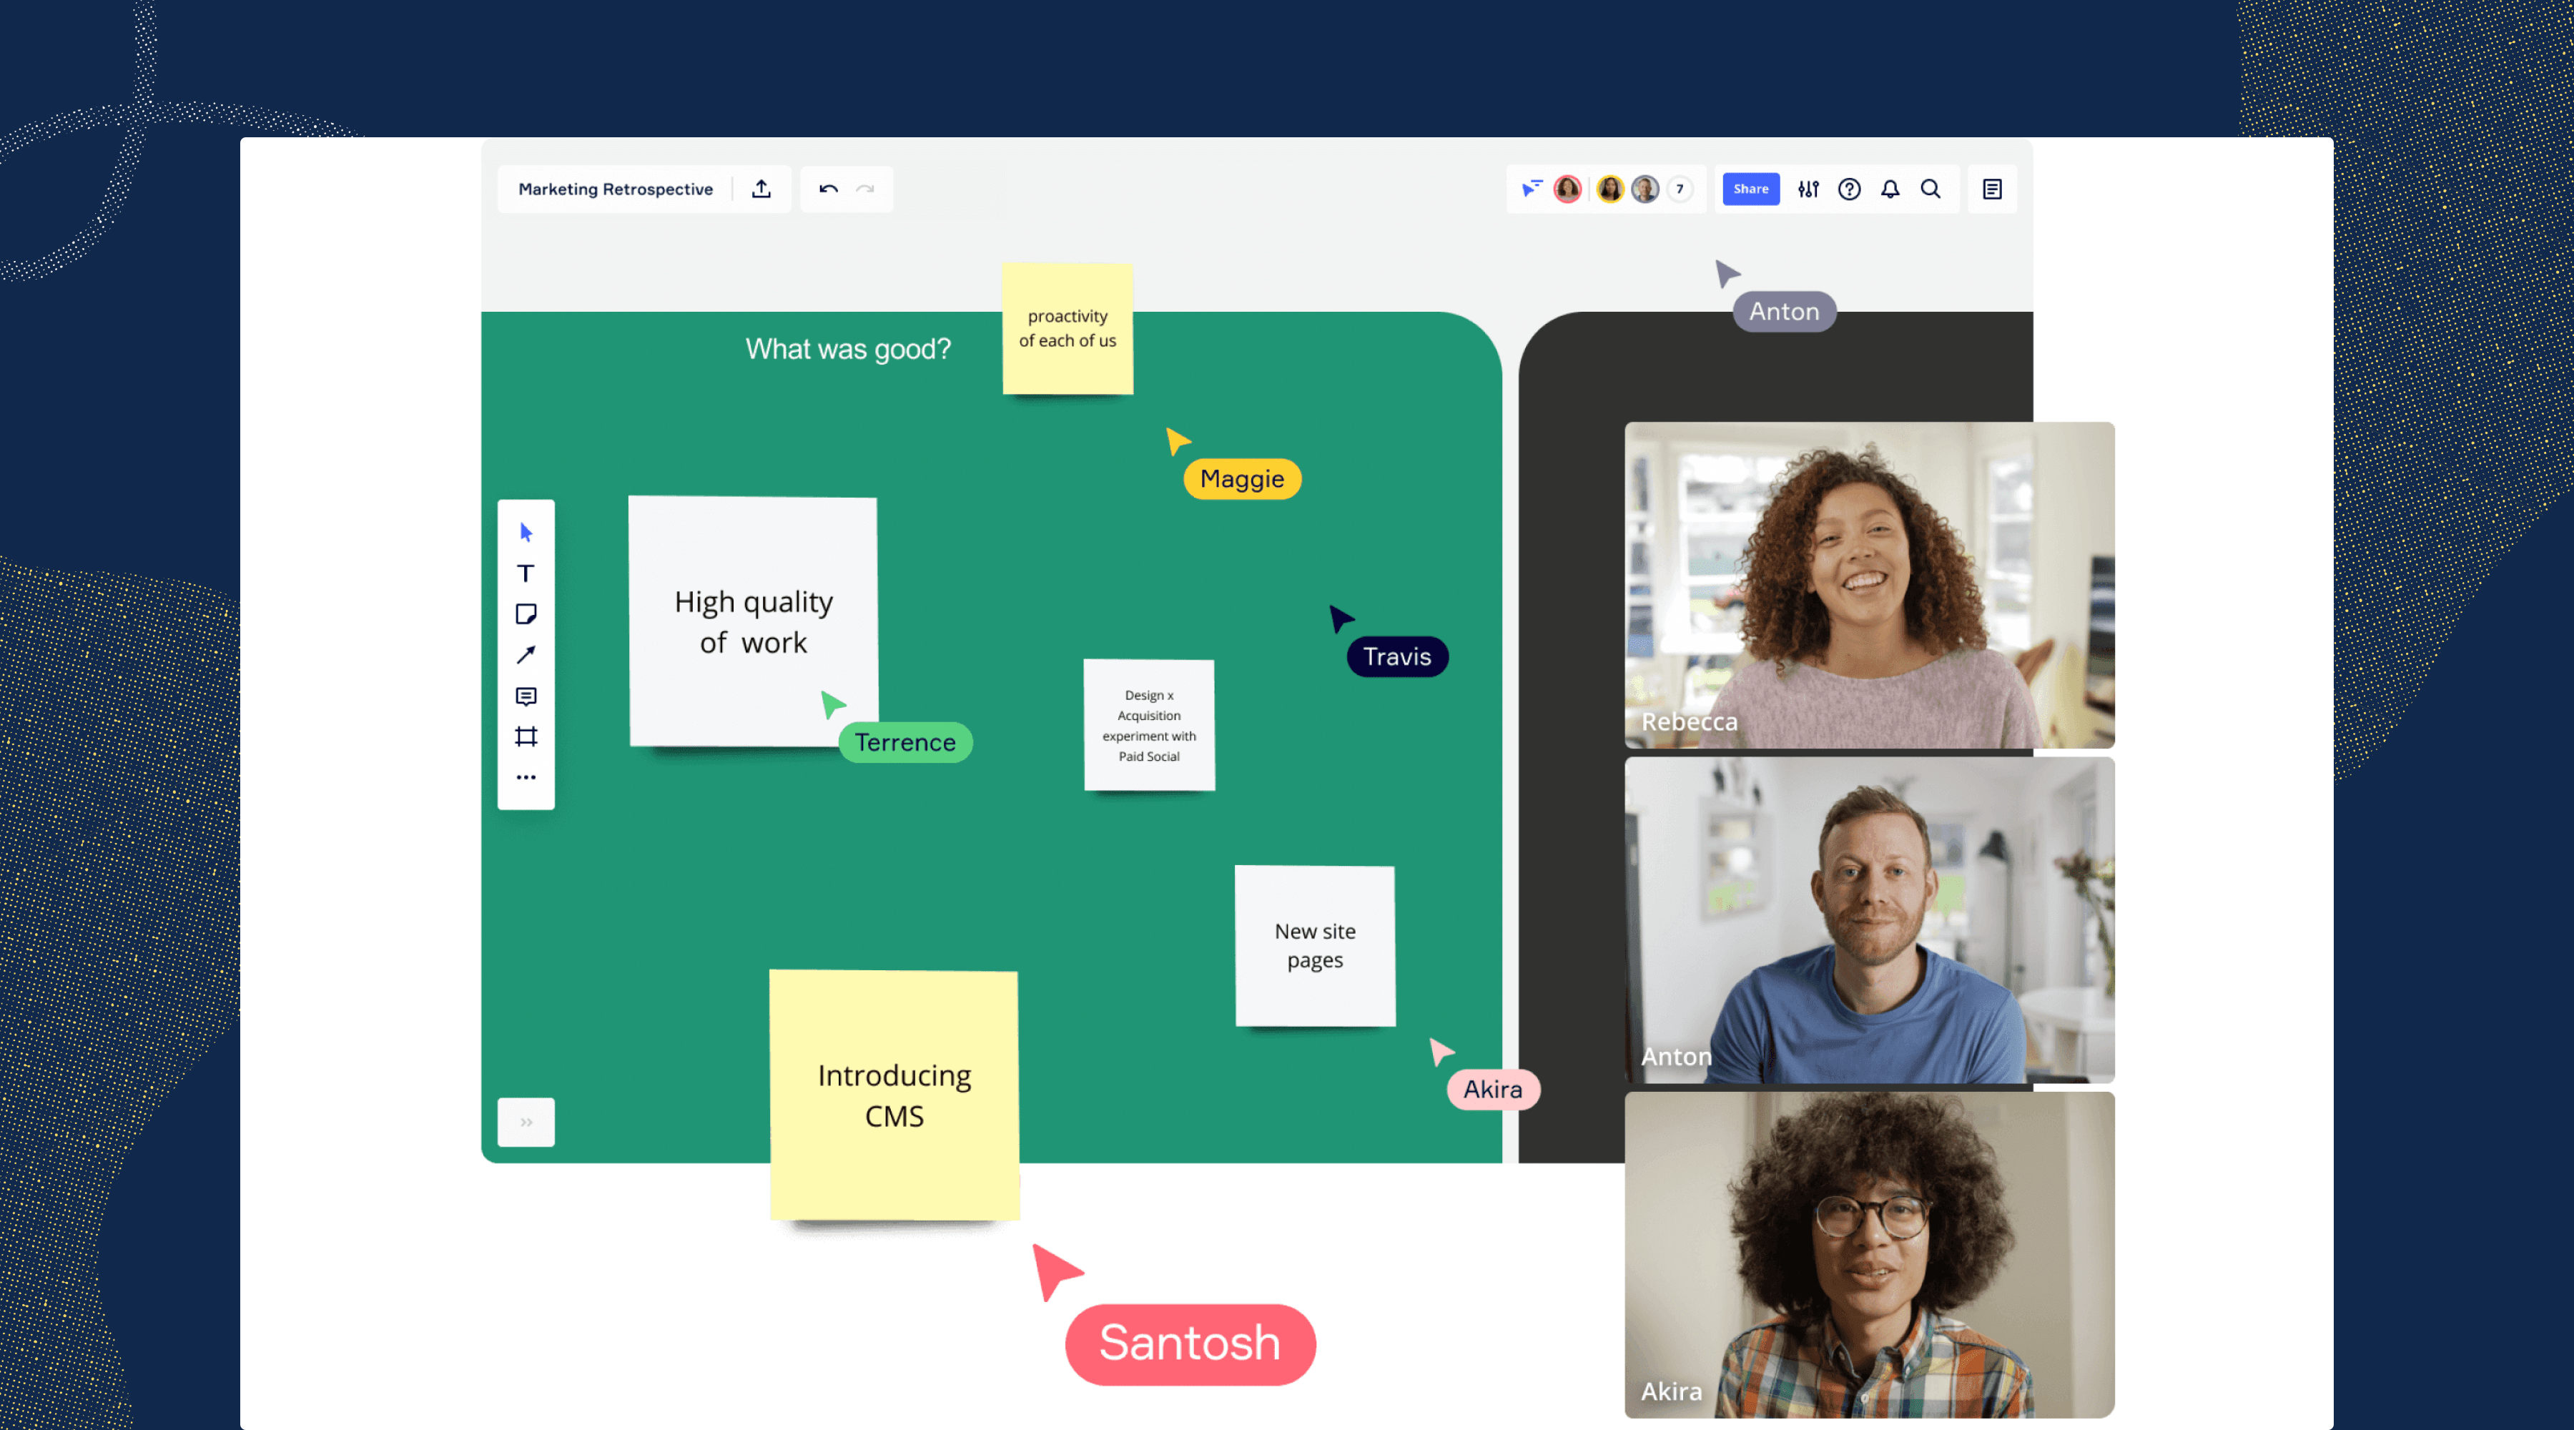Click the board layout icon
The width and height of the screenshot is (2574, 1430).
pos(1991,189)
